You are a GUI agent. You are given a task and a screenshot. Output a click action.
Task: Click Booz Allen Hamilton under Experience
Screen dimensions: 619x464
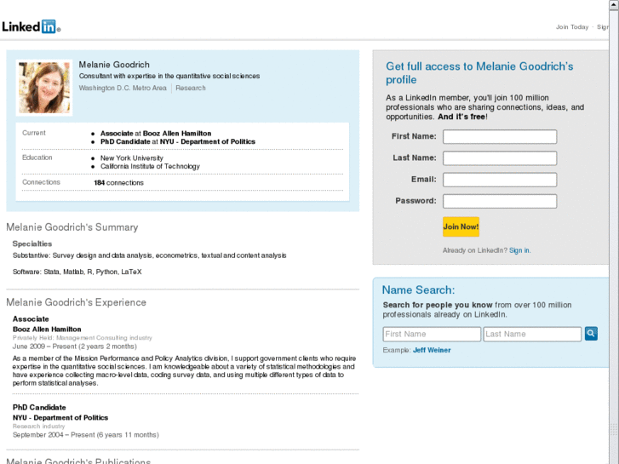(x=47, y=329)
